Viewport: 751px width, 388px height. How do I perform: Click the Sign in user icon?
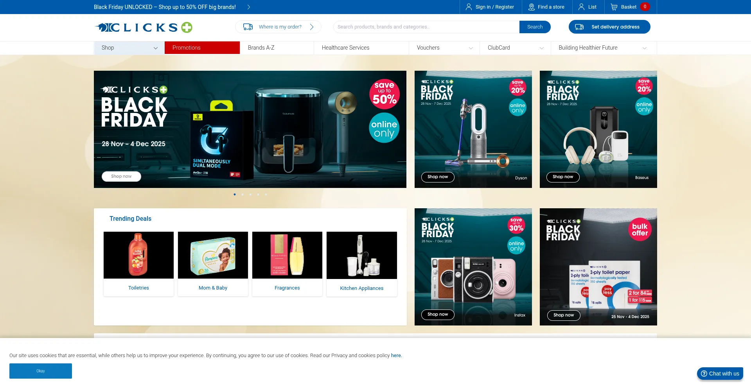click(469, 7)
